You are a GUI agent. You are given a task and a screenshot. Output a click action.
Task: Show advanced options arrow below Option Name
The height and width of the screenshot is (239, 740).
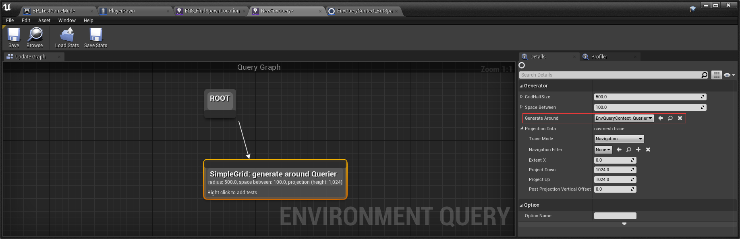click(x=624, y=224)
